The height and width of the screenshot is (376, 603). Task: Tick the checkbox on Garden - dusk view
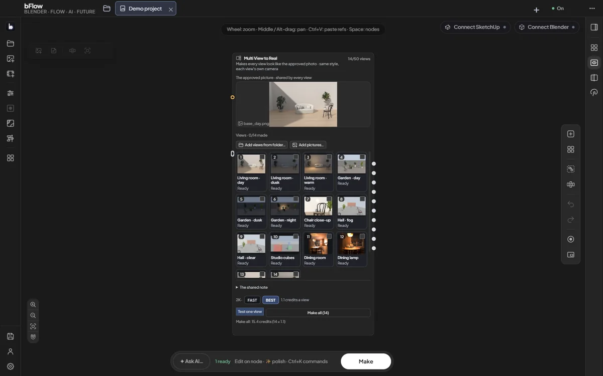pyautogui.click(x=262, y=199)
